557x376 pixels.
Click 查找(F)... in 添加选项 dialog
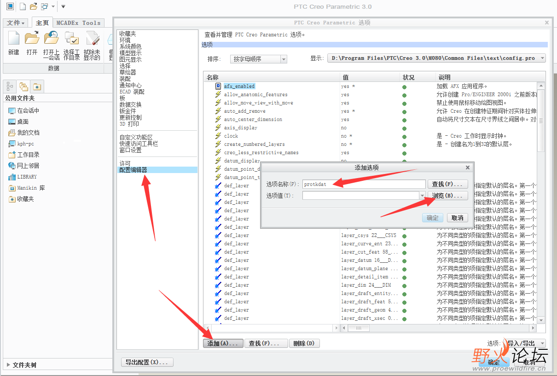click(448, 184)
